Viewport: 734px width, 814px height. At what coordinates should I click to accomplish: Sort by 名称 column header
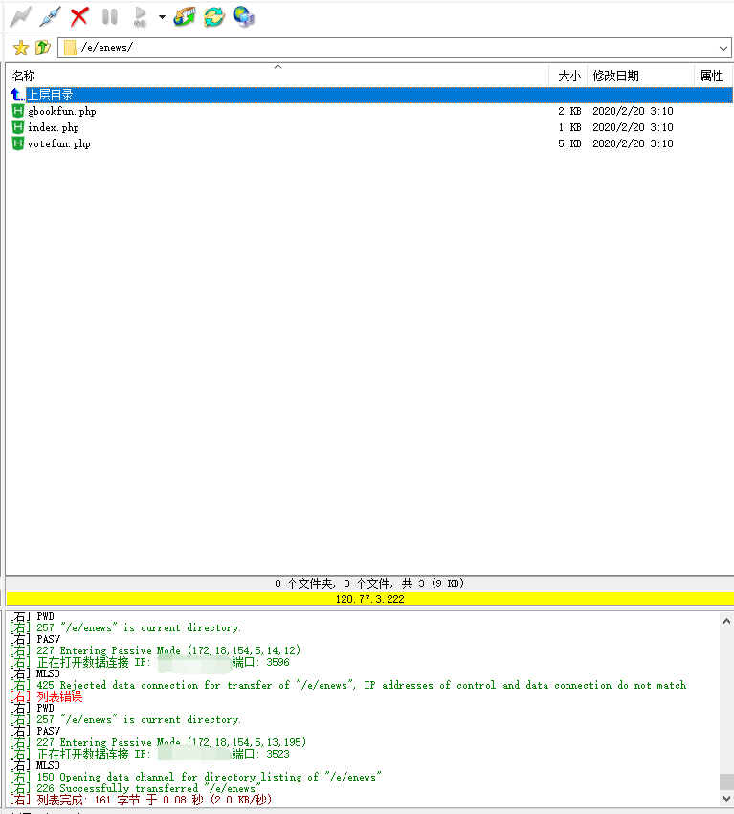click(278, 76)
